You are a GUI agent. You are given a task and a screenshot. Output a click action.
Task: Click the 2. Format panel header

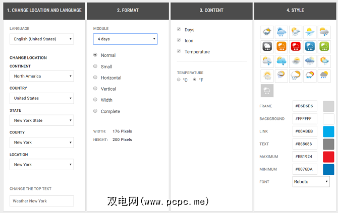(x=128, y=11)
